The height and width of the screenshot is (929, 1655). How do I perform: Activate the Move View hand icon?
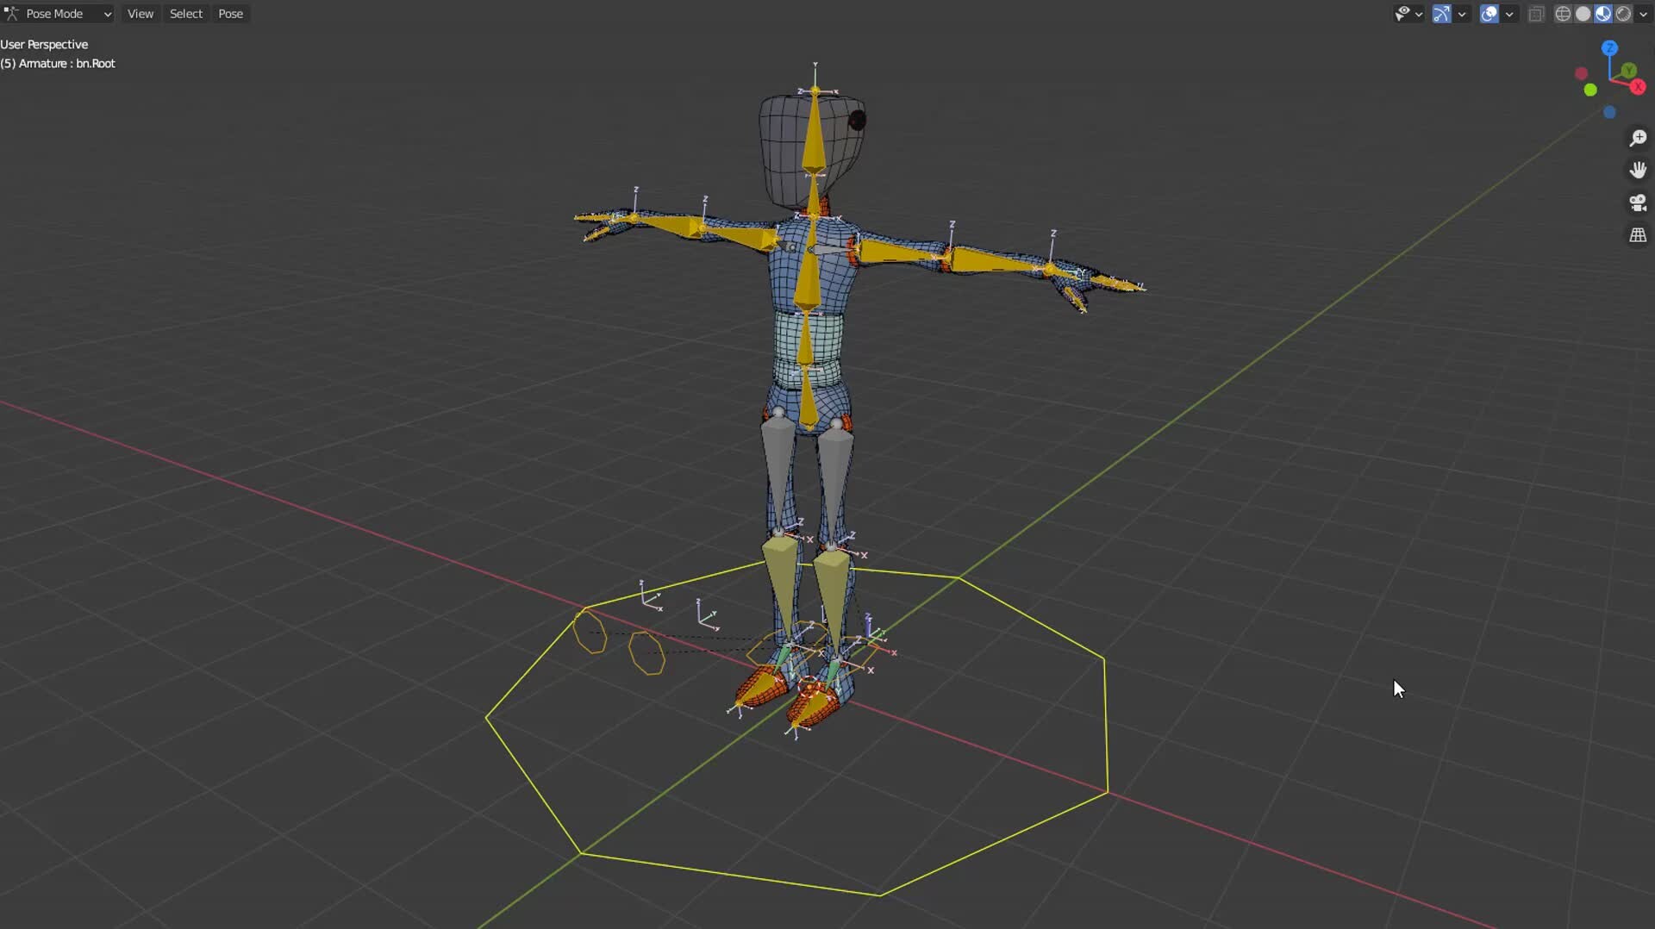click(1639, 169)
